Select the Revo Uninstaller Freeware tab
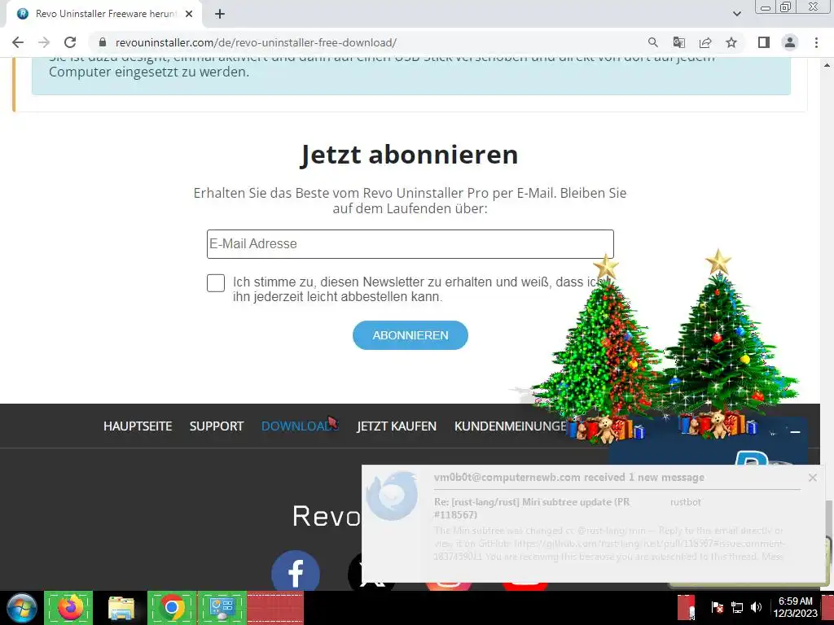This screenshot has width=834, height=625. [x=103, y=14]
